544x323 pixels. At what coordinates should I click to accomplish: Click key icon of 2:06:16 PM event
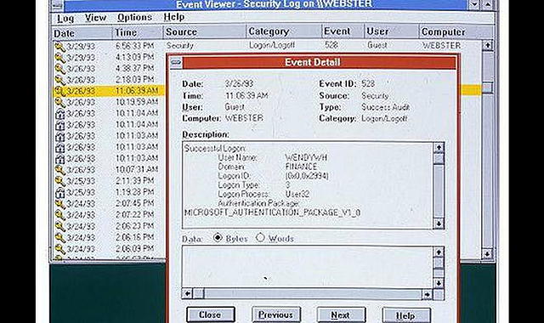pyautogui.click(x=59, y=238)
